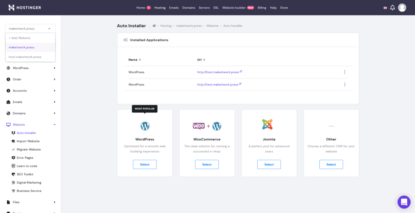Expand the Accounts sidebar section
The height and width of the screenshot is (213, 415).
point(55,91)
